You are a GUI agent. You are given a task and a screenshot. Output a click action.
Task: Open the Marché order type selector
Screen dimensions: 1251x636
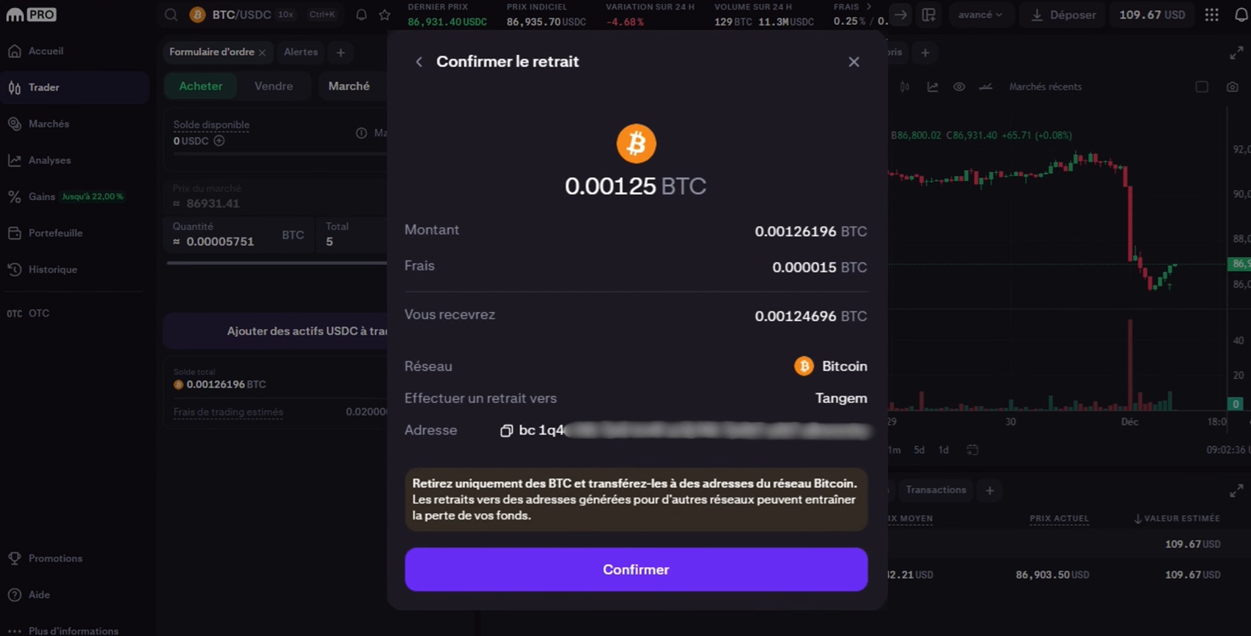[351, 86]
